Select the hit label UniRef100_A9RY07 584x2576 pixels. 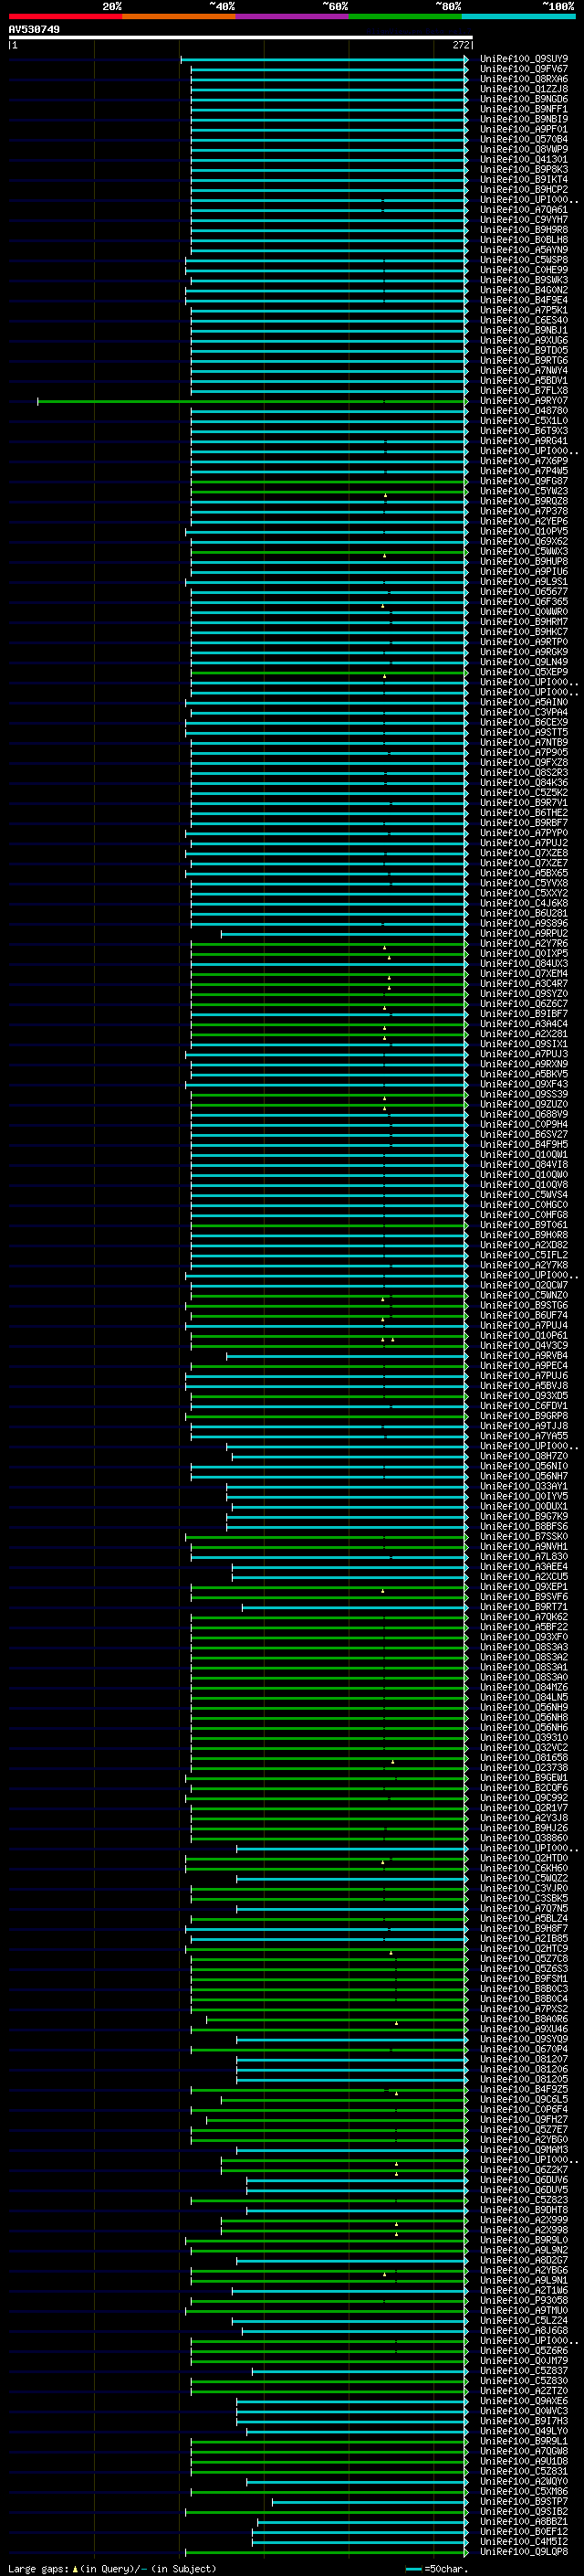524,401
